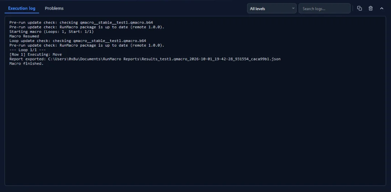Click the 'Loop update check' log line
This screenshot has height=192, width=391.
pos(78,40)
